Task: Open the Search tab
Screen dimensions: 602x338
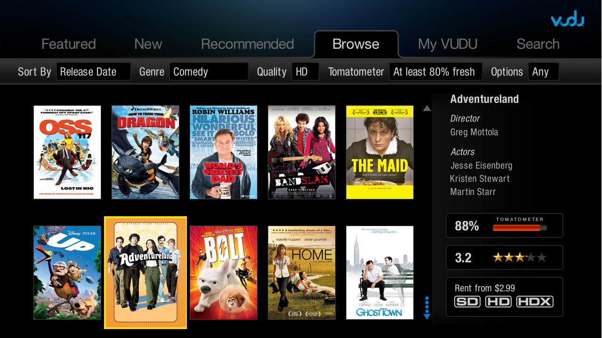Action: pyautogui.click(x=538, y=44)
